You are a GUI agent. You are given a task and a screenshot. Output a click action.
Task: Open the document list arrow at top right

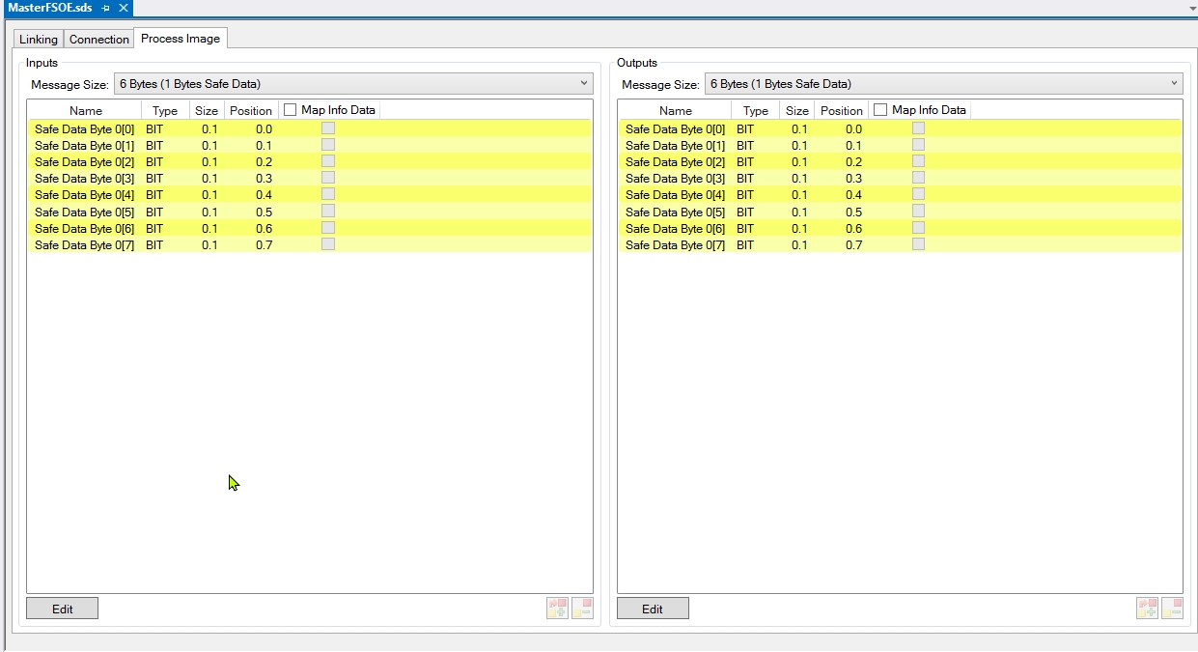(1192, 8)
